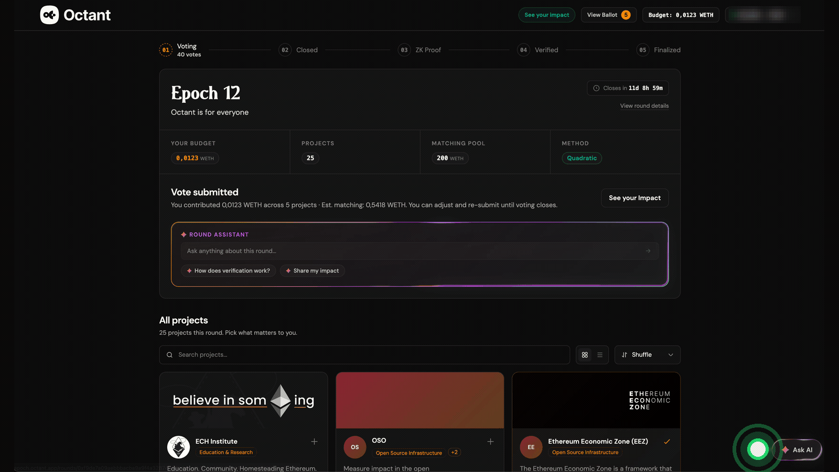Viewport: 839px width, 472px height.
Task: Click the 0,0123 WETH Your Budget value
Action: pos(195,158)
